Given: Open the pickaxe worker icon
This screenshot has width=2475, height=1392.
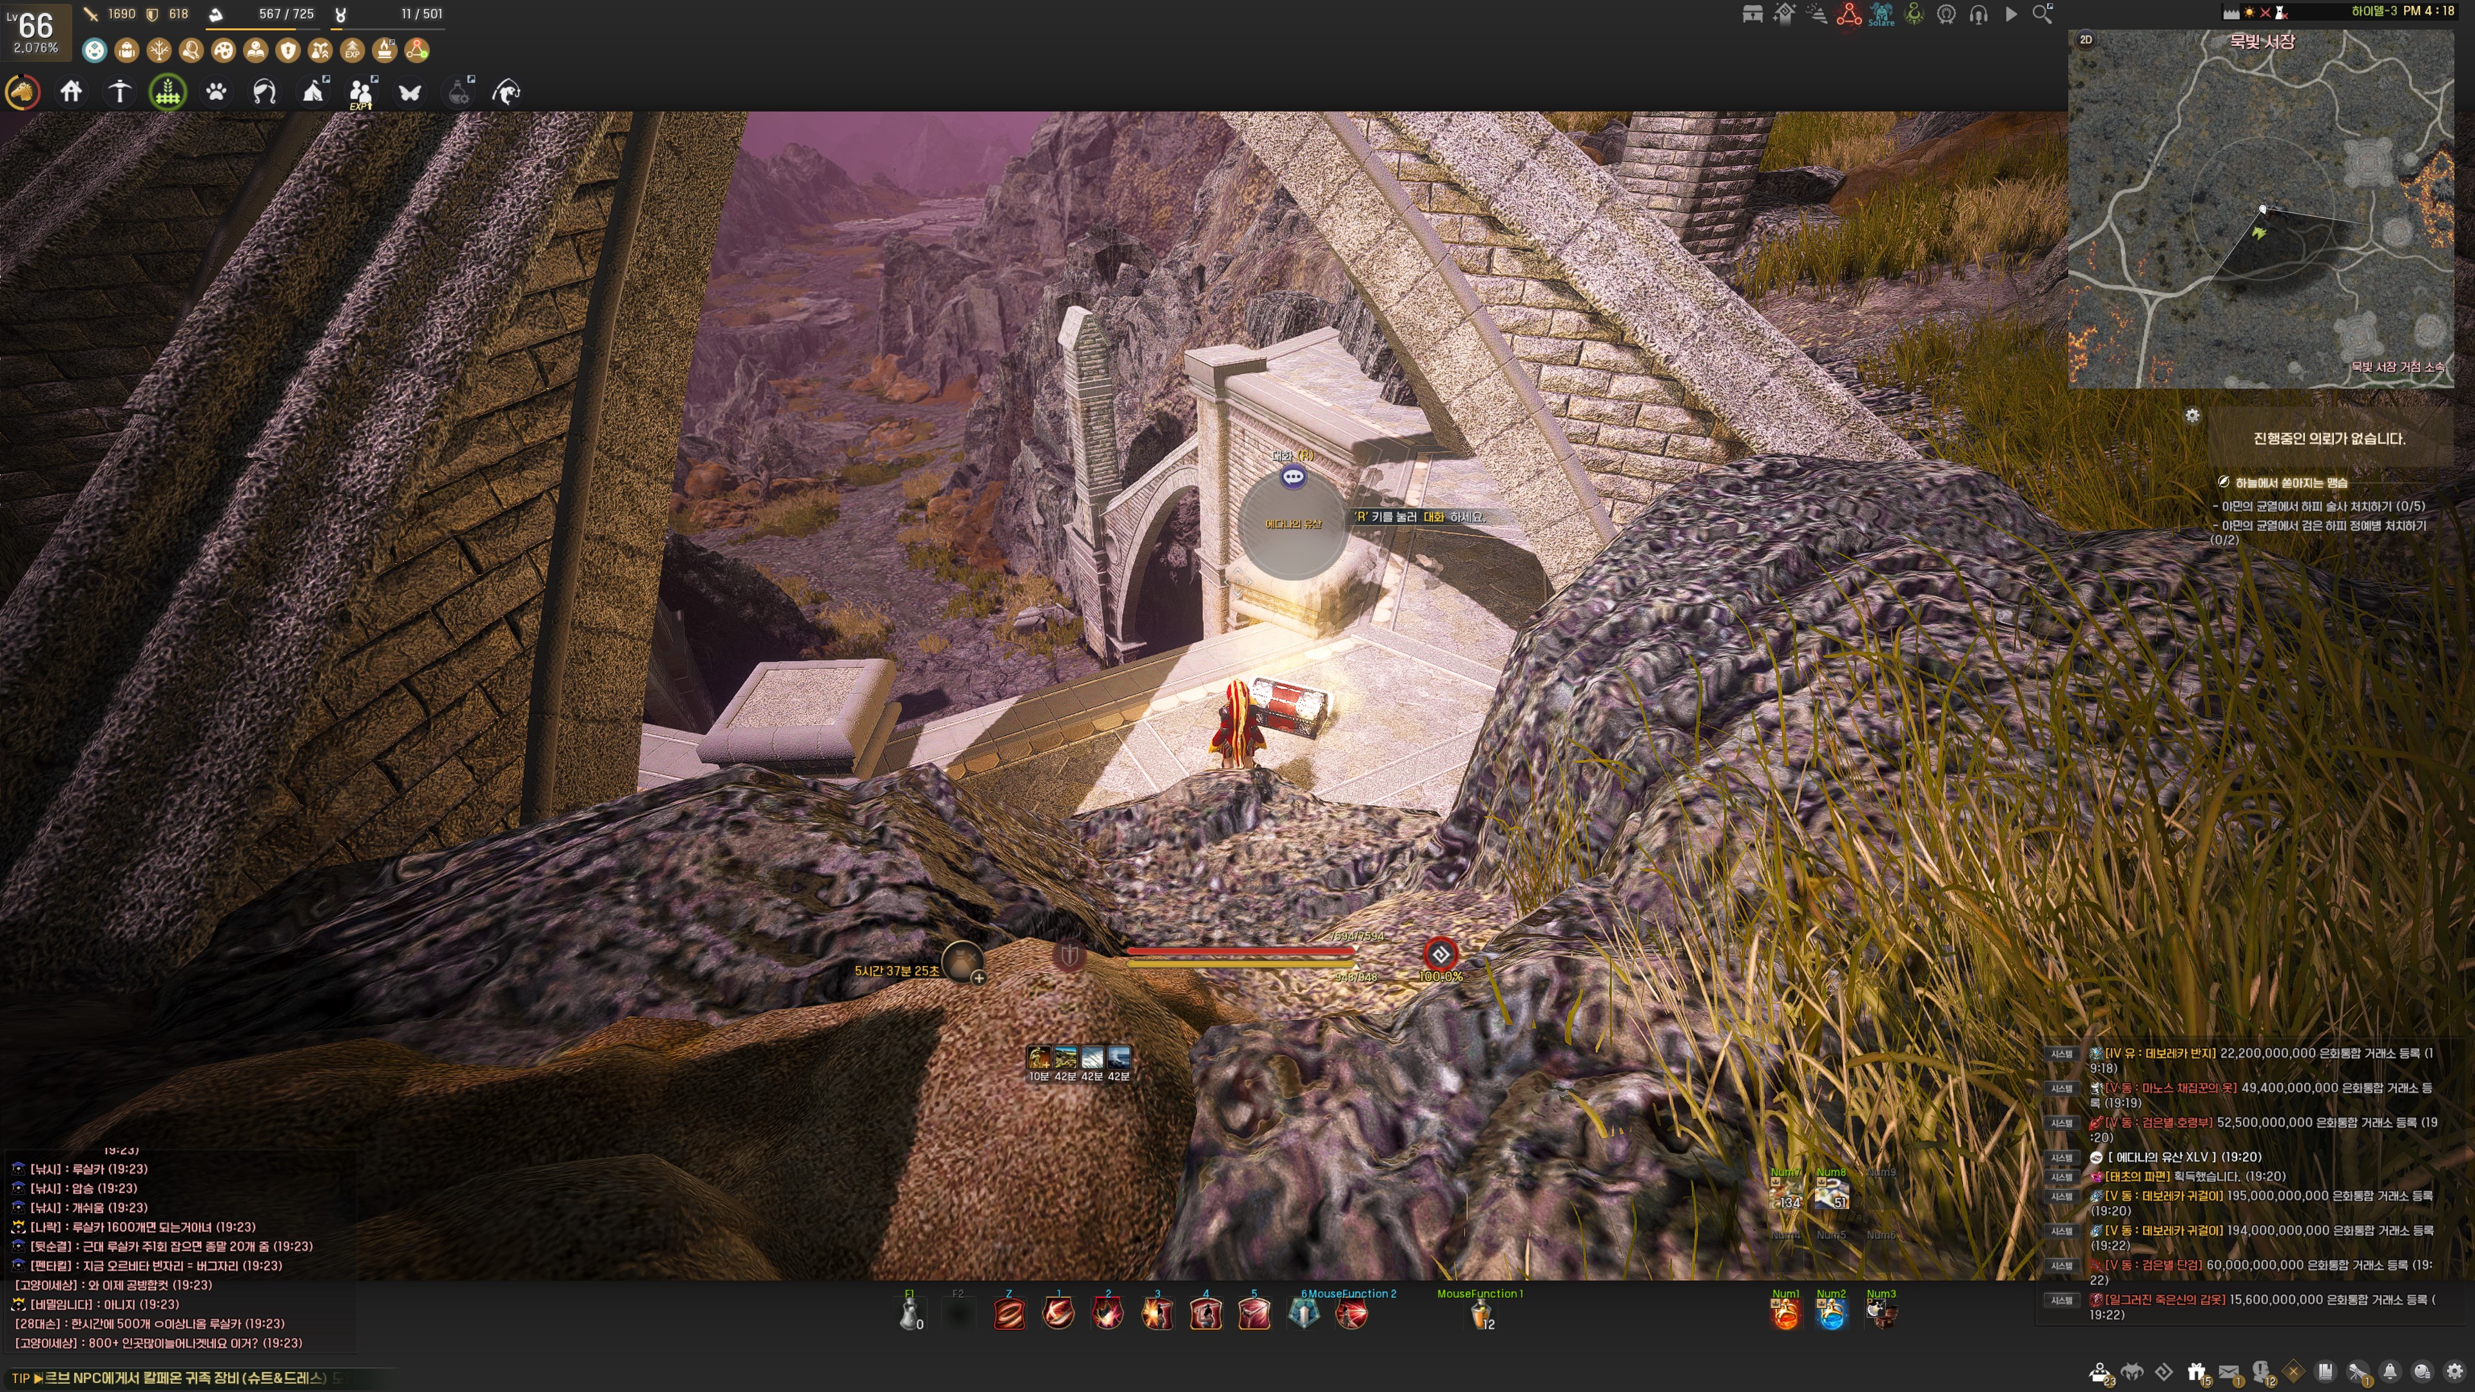Looking at the screenshot, I should coord(119,92).
